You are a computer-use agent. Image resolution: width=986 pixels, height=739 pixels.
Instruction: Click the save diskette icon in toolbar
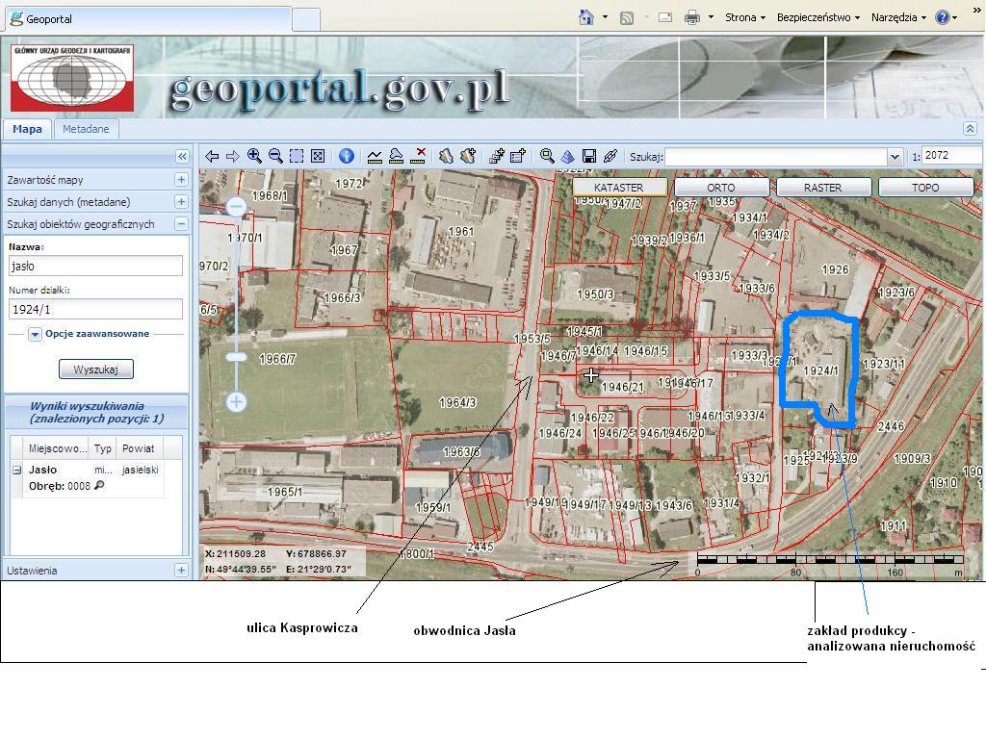(x=589, y=156)
